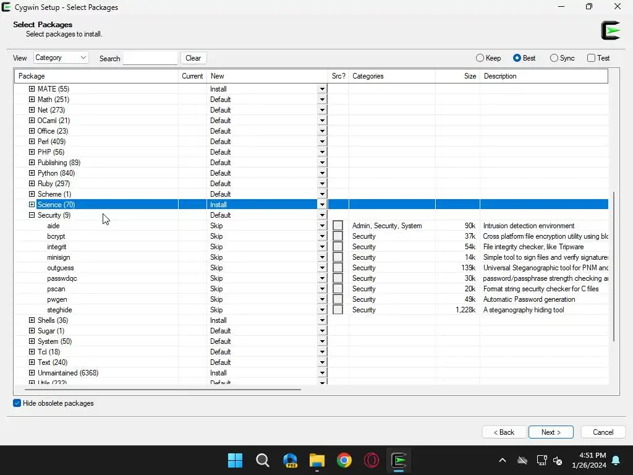The image size is (633, 475).
Task: Go back with the Back button
Action: 504,432
